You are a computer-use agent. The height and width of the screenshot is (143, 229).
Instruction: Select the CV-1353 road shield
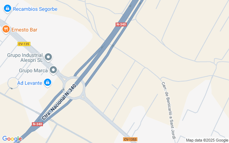click(x=130, y=139)
